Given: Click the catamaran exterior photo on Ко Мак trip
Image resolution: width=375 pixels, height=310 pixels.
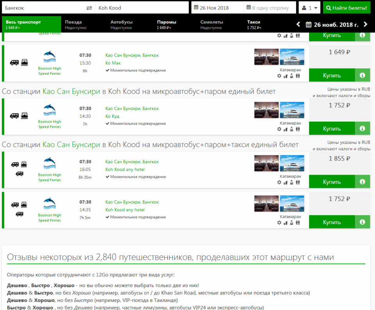Looking at the screenshot, I should [x=292, y=57].
